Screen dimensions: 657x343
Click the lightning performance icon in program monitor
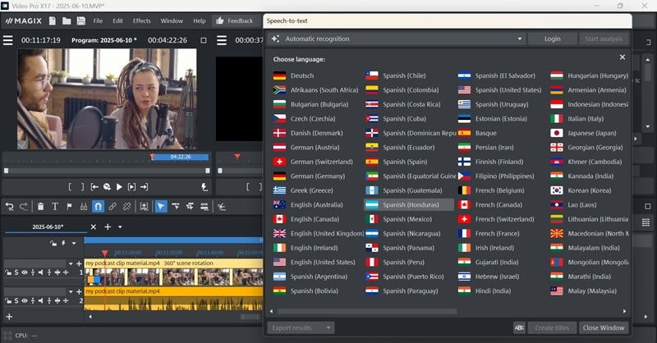[x=204, y=187]
